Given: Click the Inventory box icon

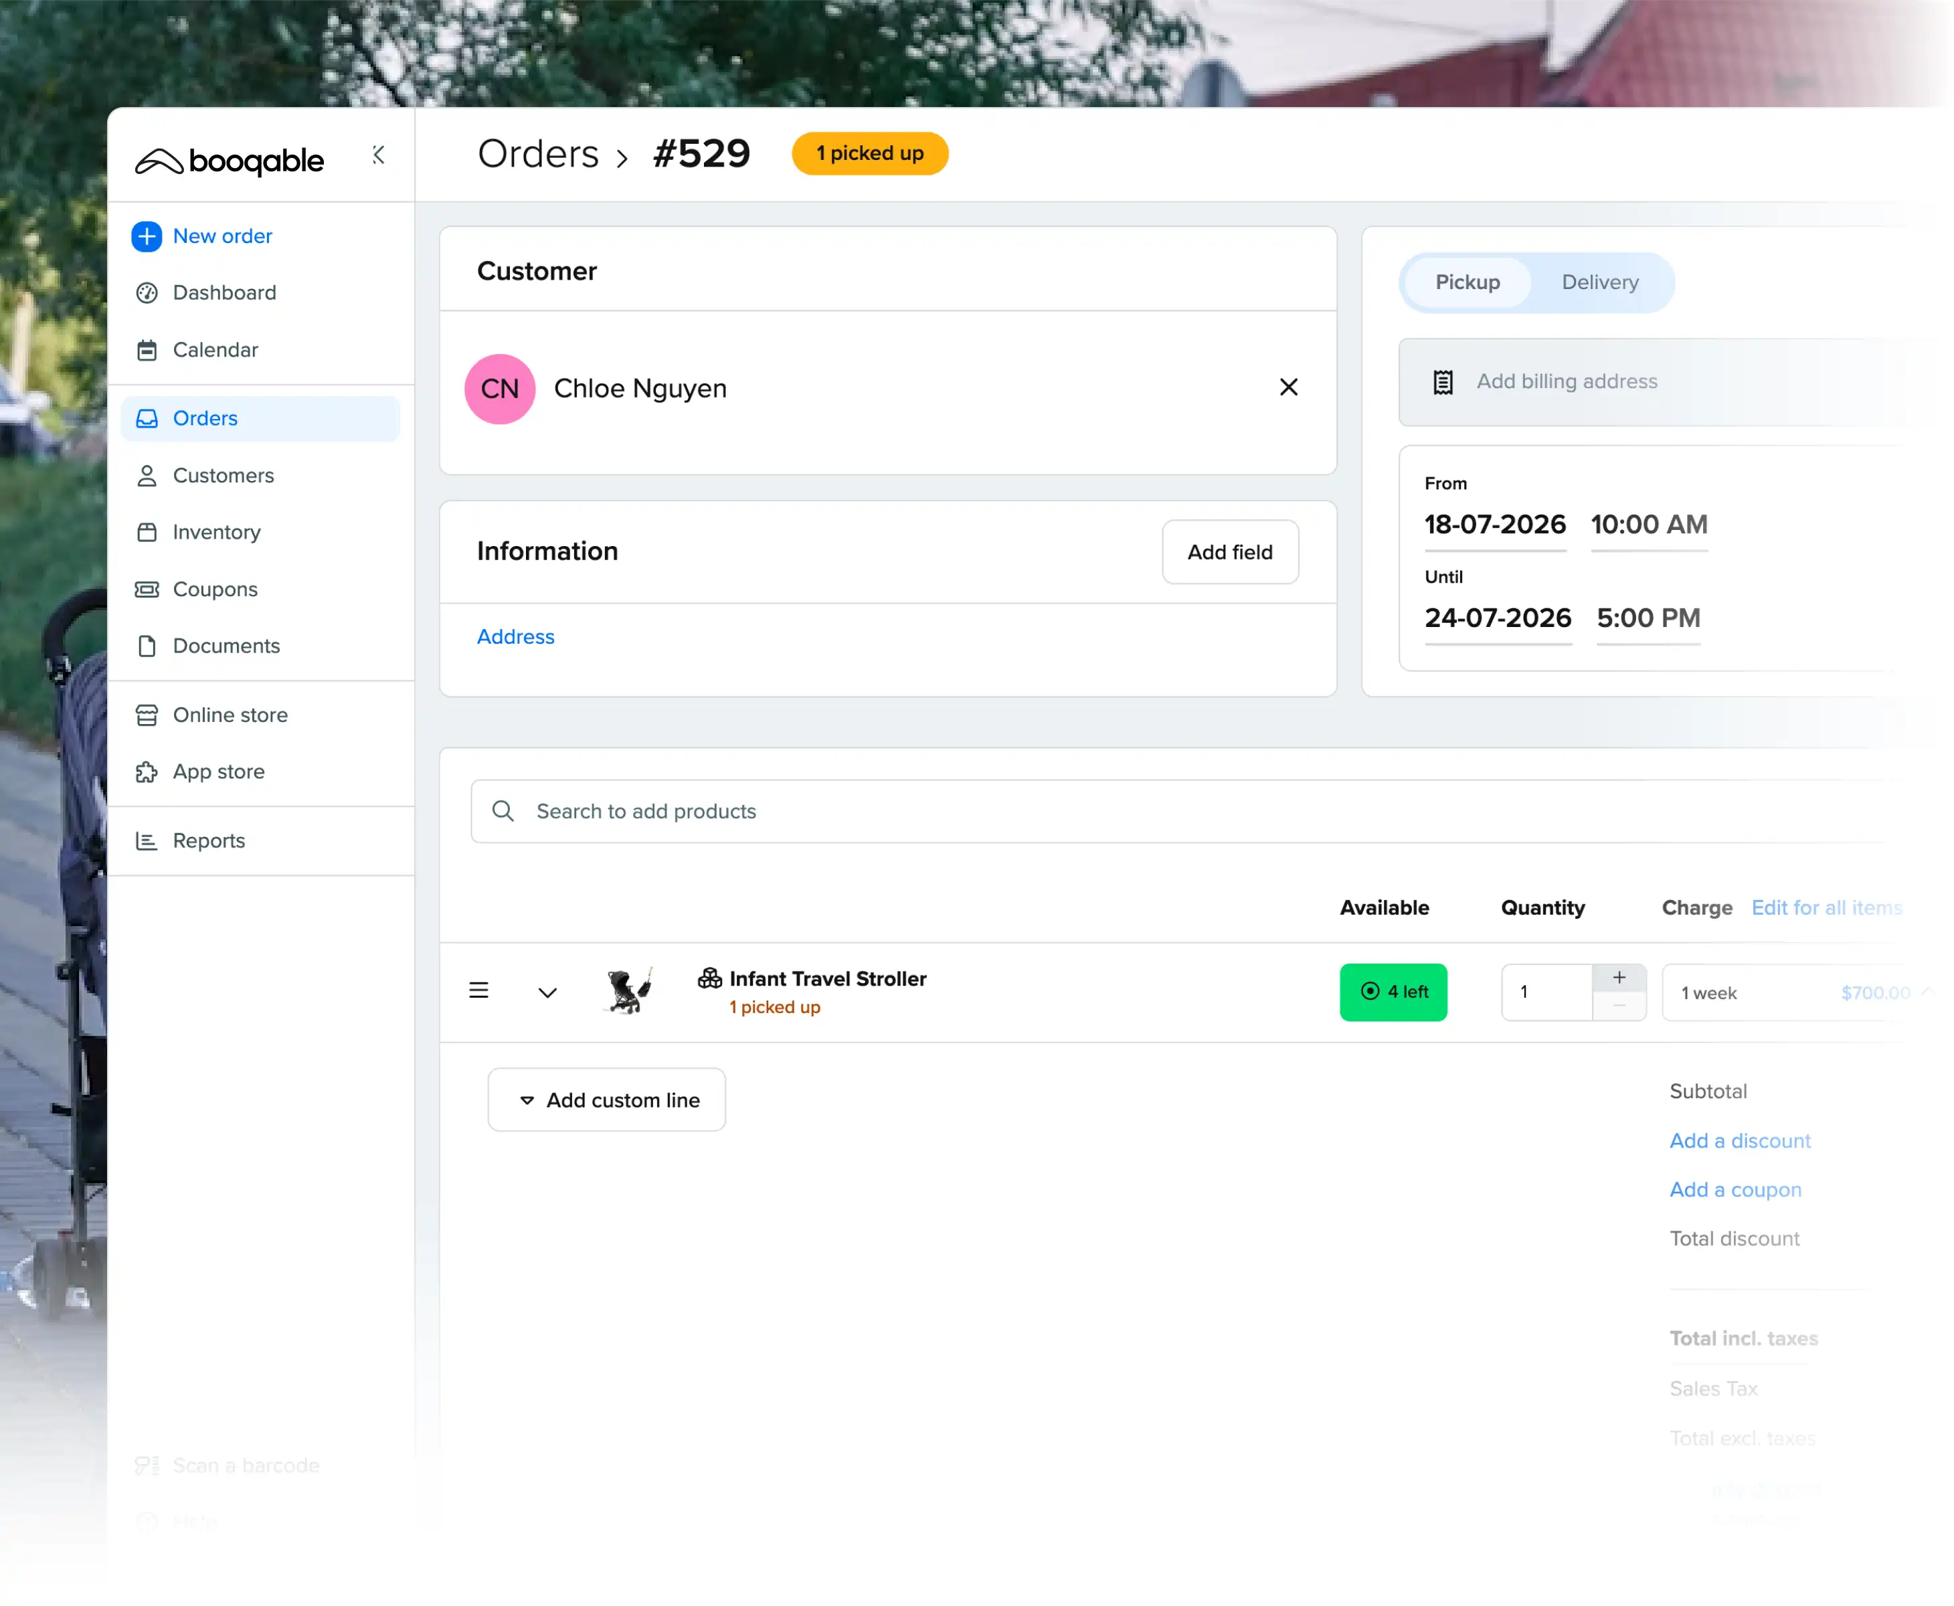Looking at the screenshot, I should coord(146,533).
